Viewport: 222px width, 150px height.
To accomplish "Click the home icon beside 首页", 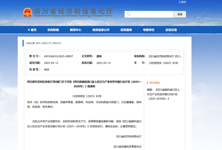I will point(28,30).
